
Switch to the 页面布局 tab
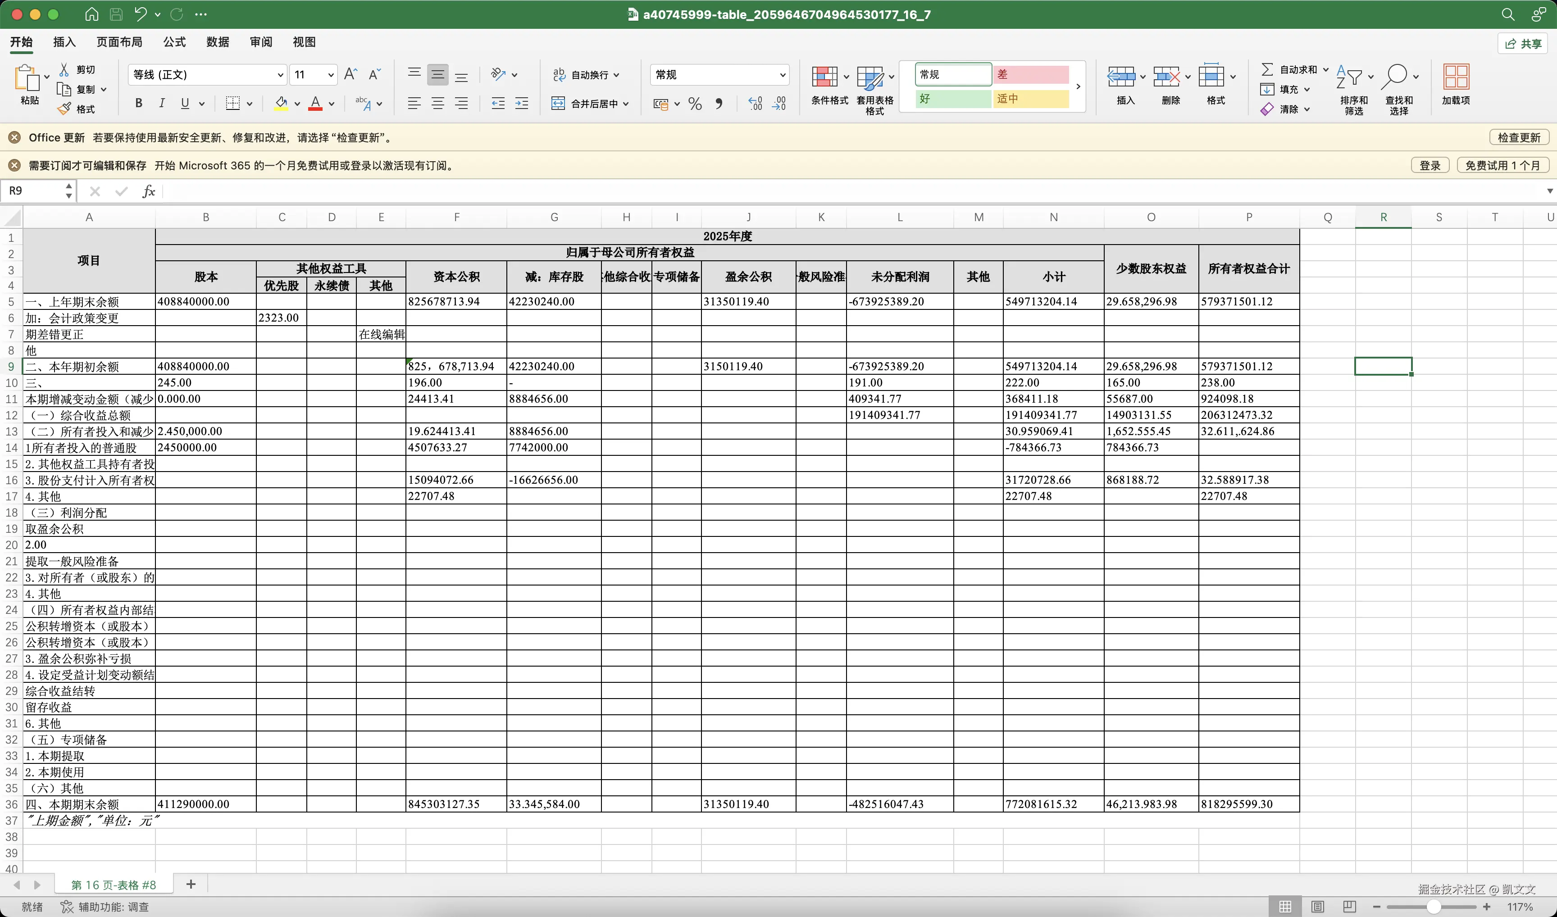[119, 41]
